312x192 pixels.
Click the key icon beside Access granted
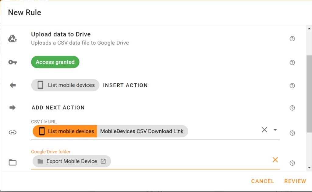(x=12, y=62)
